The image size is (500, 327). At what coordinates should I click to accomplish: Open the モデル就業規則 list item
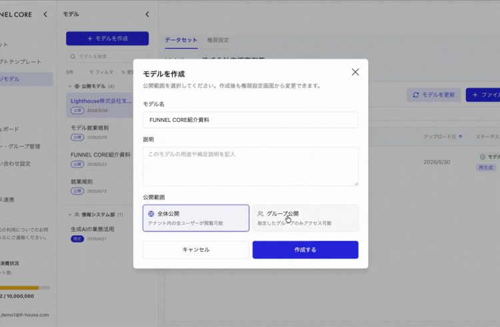[99, 132]
